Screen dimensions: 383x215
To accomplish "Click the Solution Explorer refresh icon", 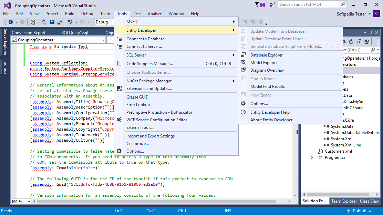I will pyautogui.click(x=351, y=42).
